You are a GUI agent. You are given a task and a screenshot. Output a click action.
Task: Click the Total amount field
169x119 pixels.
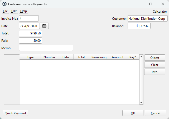tap(30, 33)
